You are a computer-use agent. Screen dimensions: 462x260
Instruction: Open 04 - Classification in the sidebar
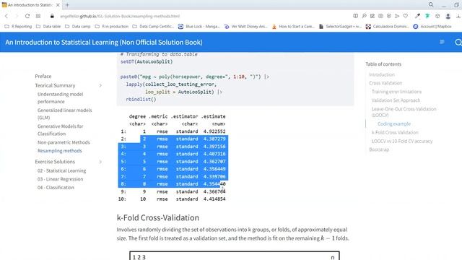point(56,188)
